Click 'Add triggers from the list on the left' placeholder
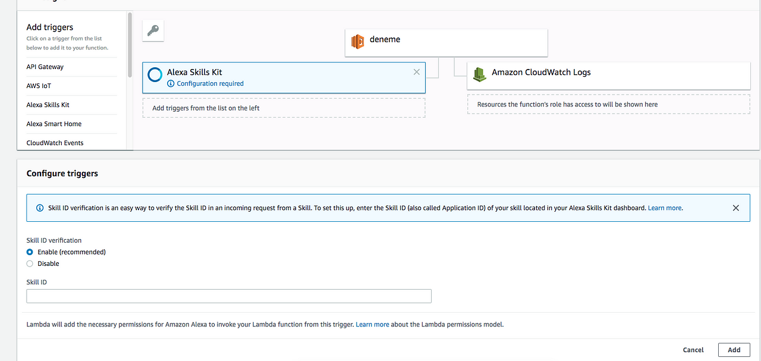The height and width of the screenshot is (361, 761). pos(284,108)
